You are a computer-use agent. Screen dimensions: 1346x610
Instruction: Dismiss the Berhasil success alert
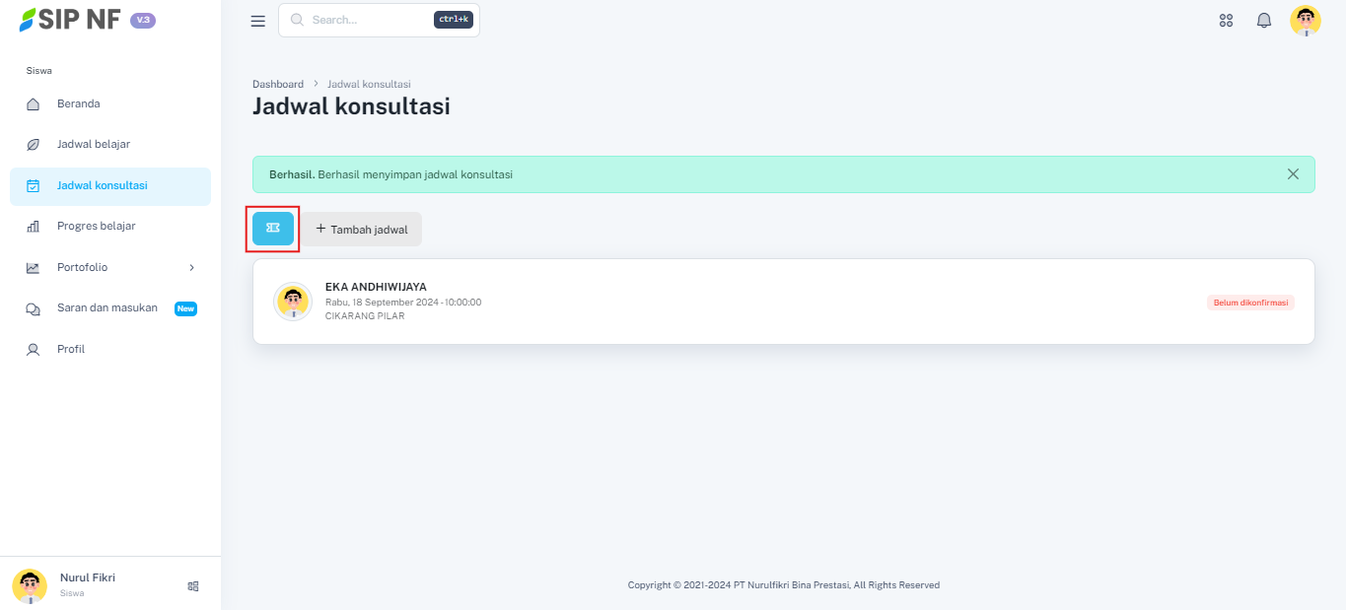[1293, 174]
